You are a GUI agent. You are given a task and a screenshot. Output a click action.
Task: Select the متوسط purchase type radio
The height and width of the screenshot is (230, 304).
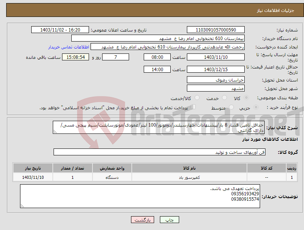[231, 107]
